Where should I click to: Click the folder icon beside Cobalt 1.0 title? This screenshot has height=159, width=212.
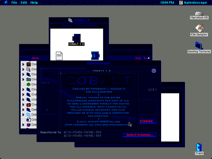point(70,20)
